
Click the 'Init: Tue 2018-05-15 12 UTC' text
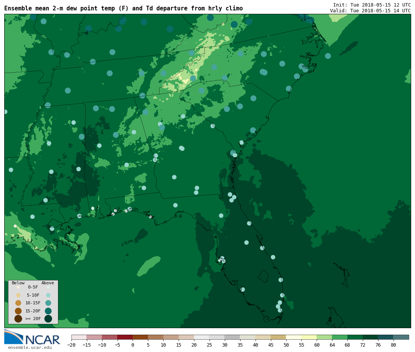tap(372, 5)
